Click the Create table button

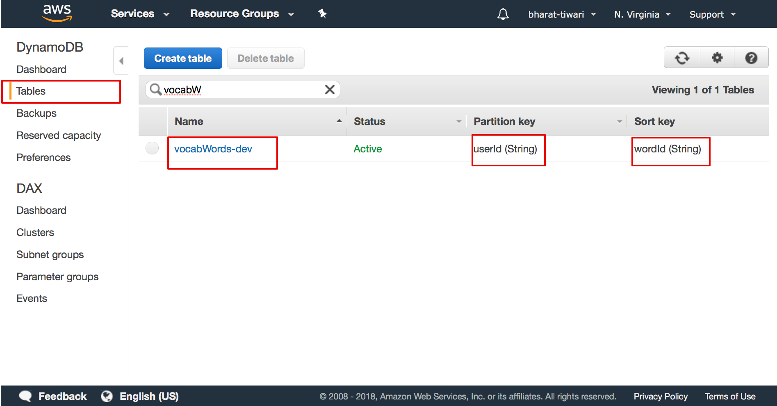[182, 58]
